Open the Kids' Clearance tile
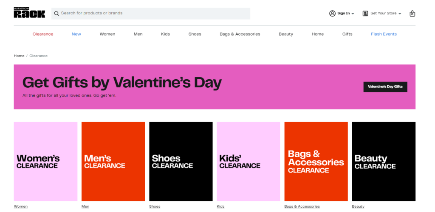Image resolution: width=435 pixels, height=212 pixels. tap(248, 161)
